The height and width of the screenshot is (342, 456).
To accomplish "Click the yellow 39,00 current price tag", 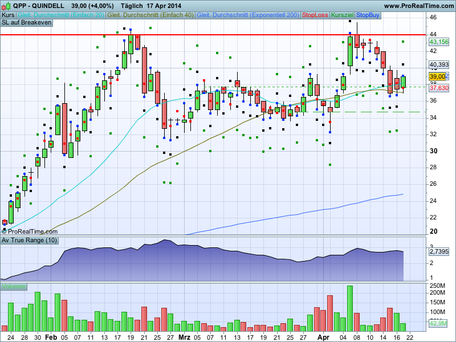I will [x=437, y=76].
